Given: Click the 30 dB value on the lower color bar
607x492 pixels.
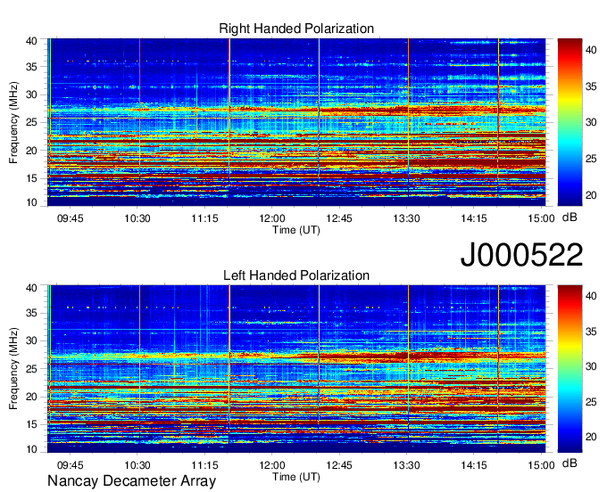Looking at the screenshot, I should click(591, 366).
